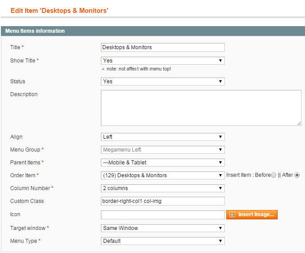Click the empty Icon path field

[x=163, y=215]
